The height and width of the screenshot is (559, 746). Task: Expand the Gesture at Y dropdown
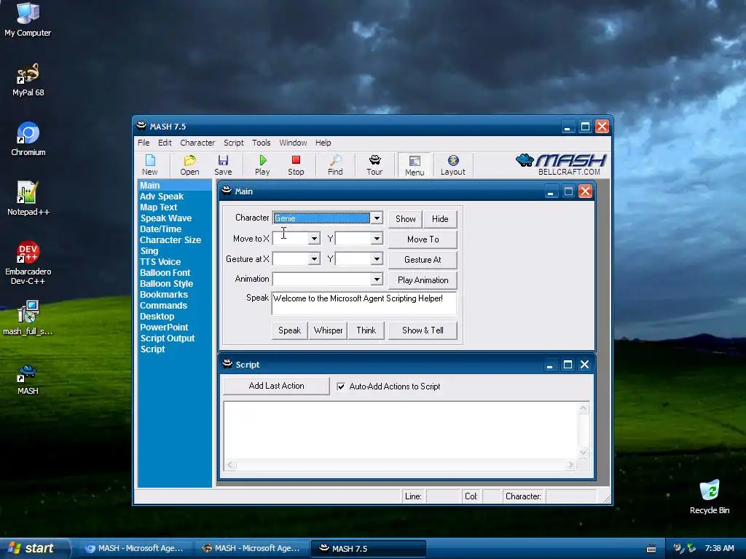377,259
